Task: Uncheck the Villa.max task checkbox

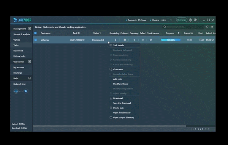Action: (35, 40)
